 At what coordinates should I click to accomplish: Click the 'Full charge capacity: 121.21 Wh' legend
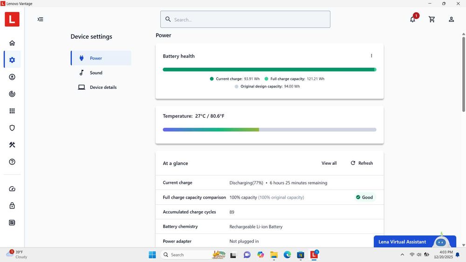(x=294, y=79)
